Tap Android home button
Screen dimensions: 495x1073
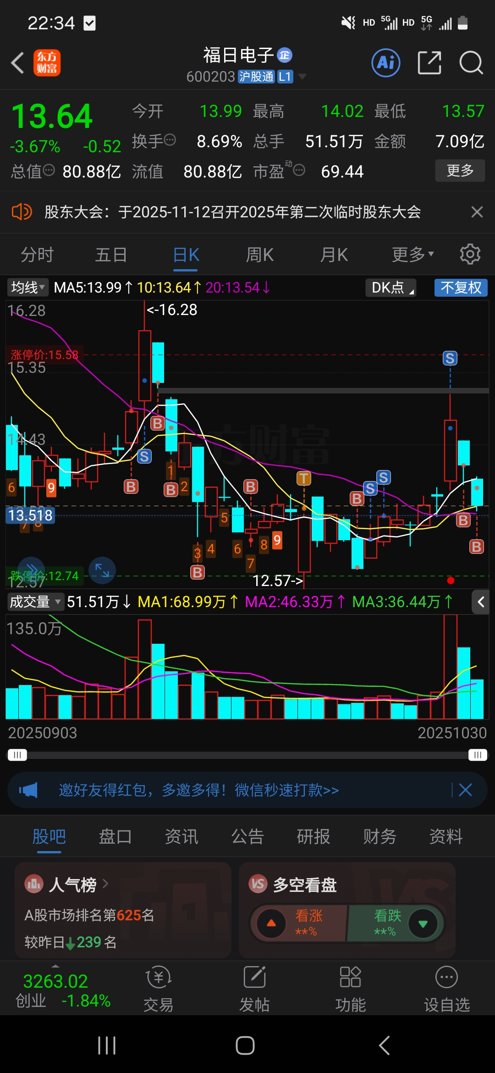pyautogui.click(x=245, y=1045)
